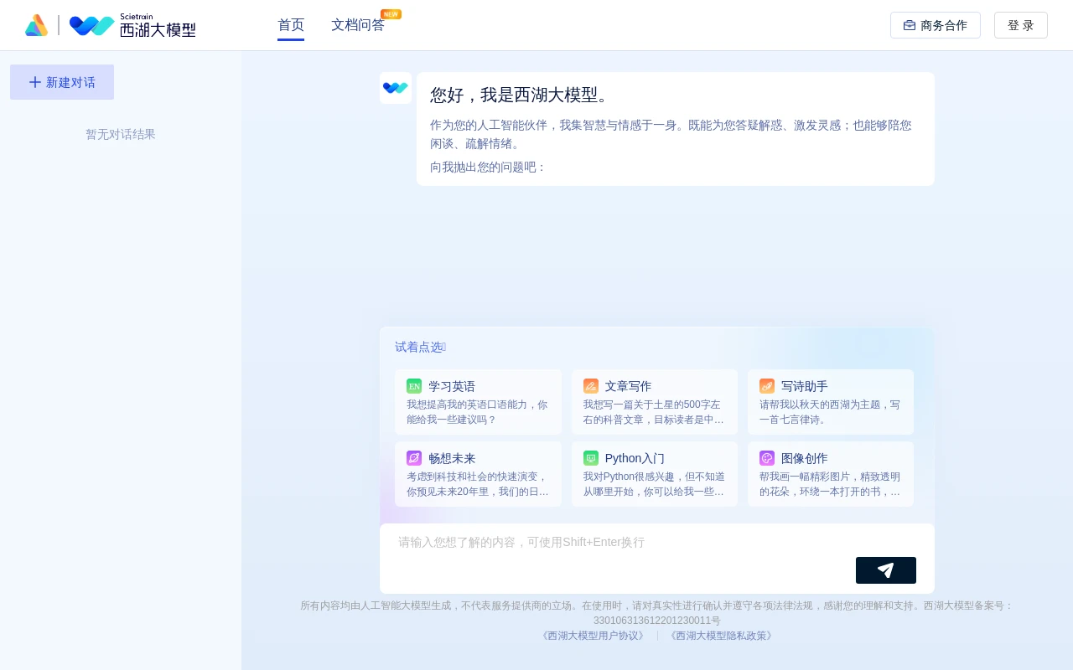
Task: Click the 登录 button
Action: coord(1021,25)
